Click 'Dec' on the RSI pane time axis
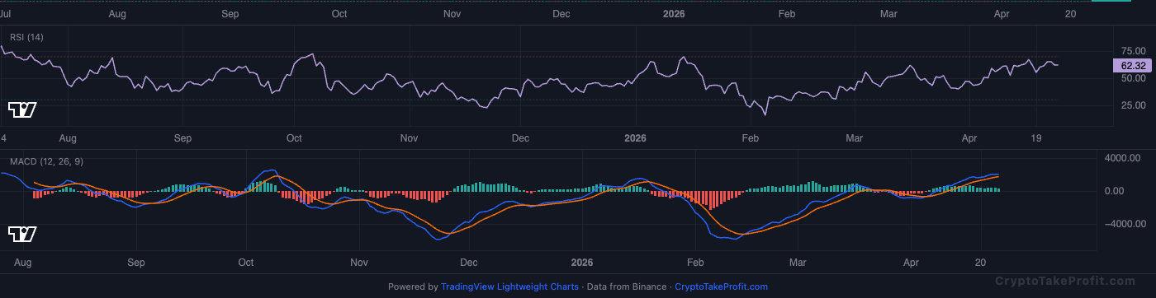1156x298 pixels. point(520,138)
